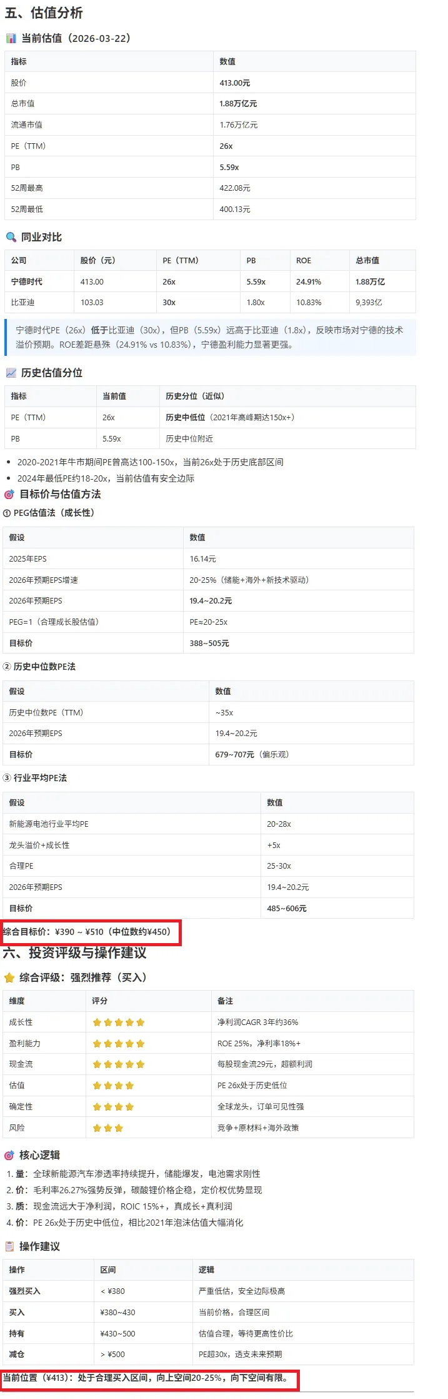Click the five-star rating in 现金流 row
The image size is (448, 1399).
(x=119, y=1064)
